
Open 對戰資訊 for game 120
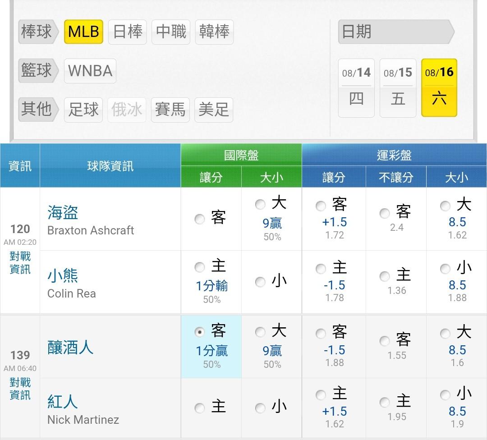(20, 263)
